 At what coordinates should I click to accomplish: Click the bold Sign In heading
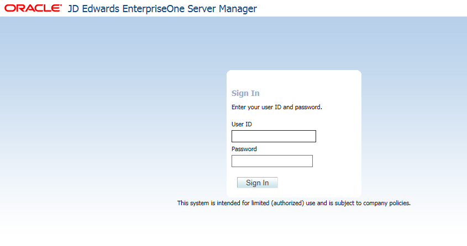click(x=245, y=93)
